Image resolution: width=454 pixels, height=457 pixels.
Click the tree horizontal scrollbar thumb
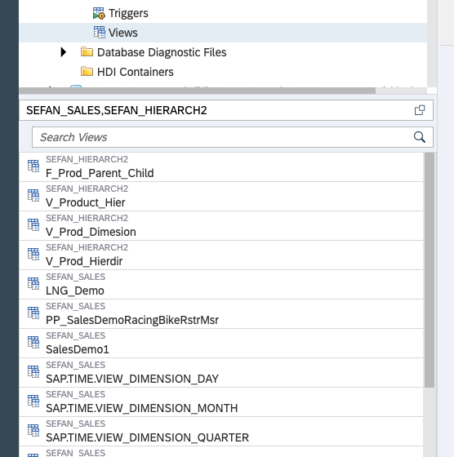coord(198,91)
